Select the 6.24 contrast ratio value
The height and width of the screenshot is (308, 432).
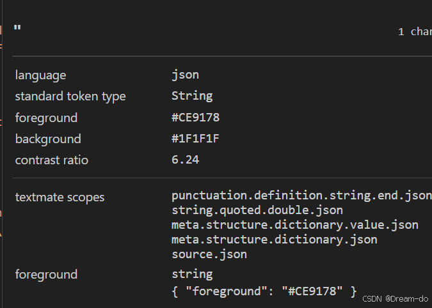pos(185,160)
